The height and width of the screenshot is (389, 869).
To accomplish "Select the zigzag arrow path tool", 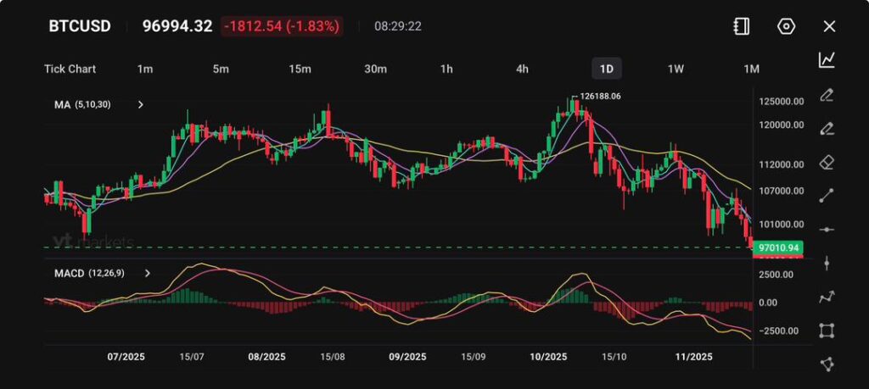I will (827, 297).
